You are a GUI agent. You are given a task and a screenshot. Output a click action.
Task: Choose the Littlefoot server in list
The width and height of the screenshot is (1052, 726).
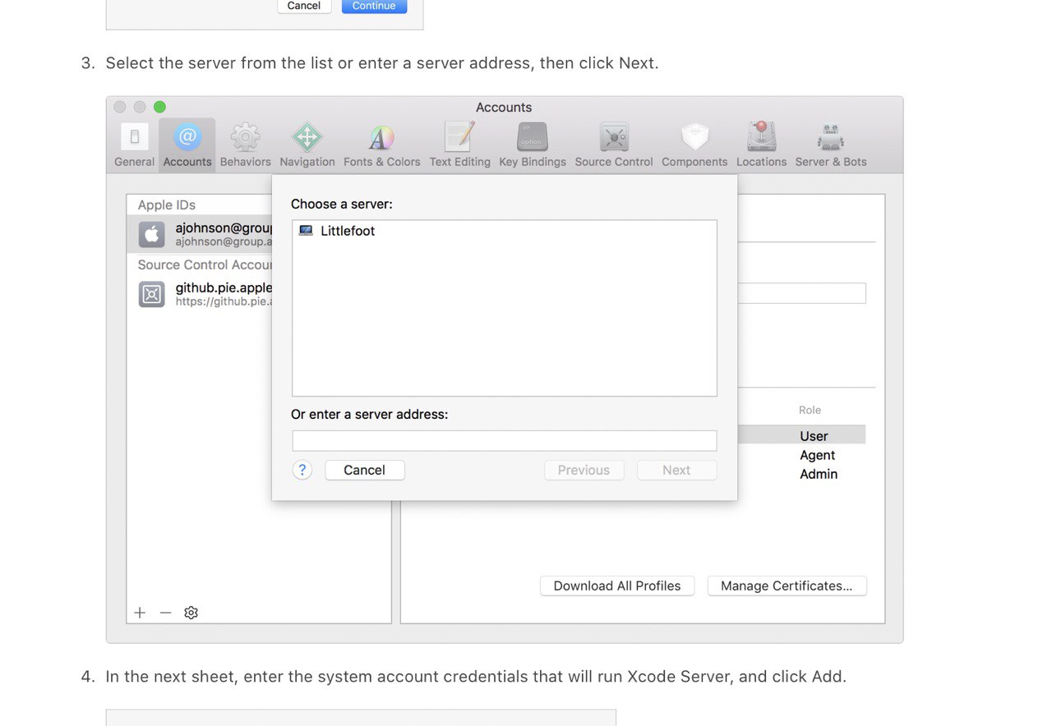pos(504,231)
